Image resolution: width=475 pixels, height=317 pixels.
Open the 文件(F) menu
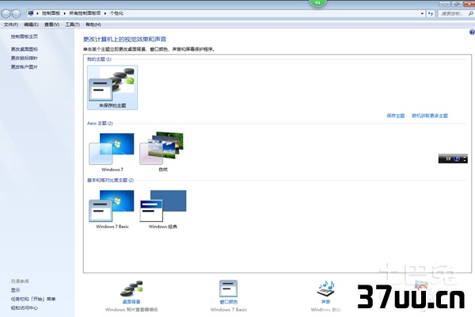[11, 25]
